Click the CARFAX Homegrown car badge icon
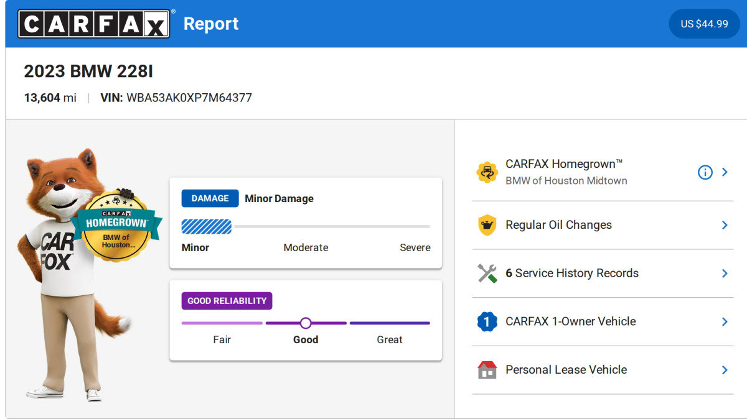The width and height of the screenshot is (747, 419). coord(487,172)
